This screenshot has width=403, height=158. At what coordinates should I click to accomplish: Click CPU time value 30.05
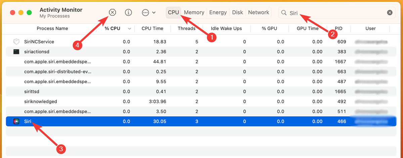[160, 121]
